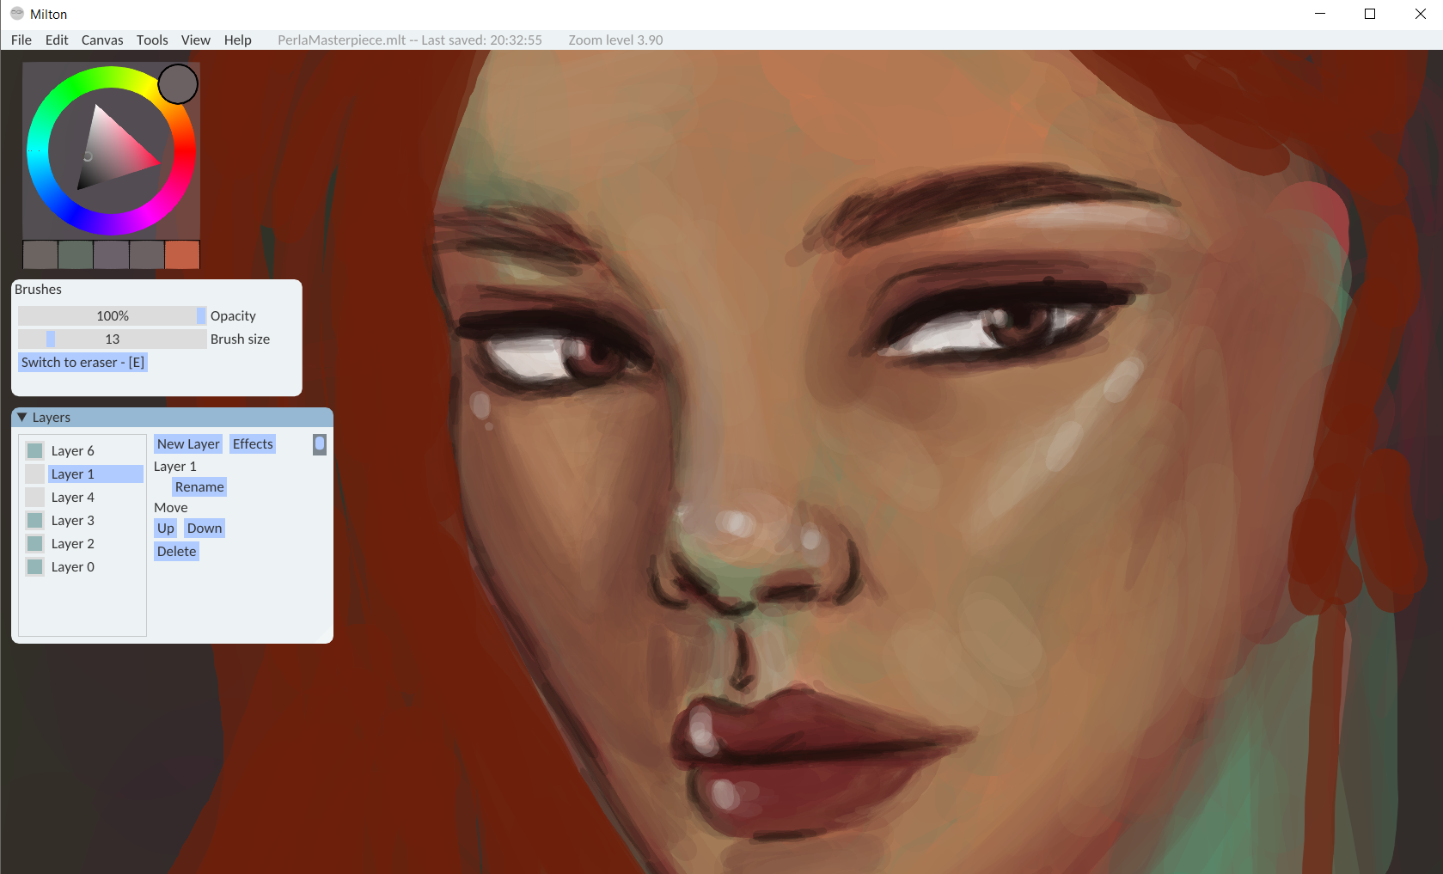Select Layer 4 in the layer list
The height and width of the screenshot is (874, 1443).
[x=95, y=497]
